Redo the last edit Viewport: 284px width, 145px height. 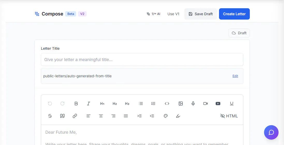[x=62, y=104]
